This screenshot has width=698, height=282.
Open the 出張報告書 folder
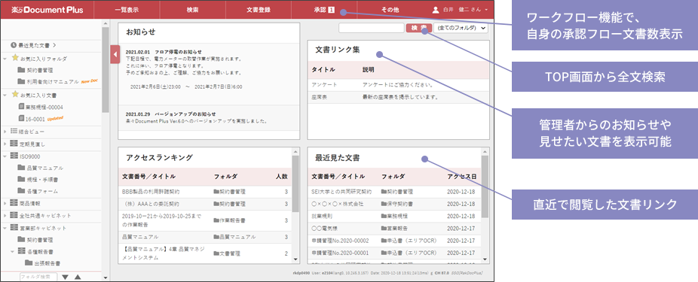pos(47,263)
